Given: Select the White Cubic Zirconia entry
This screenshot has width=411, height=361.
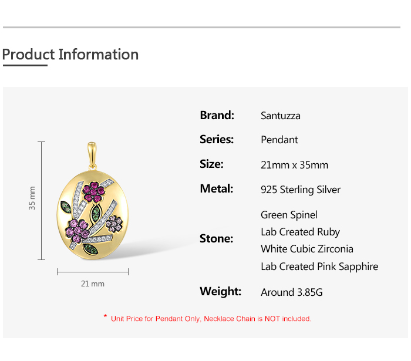Looking at the screenshot, I should tap(306, 249).
